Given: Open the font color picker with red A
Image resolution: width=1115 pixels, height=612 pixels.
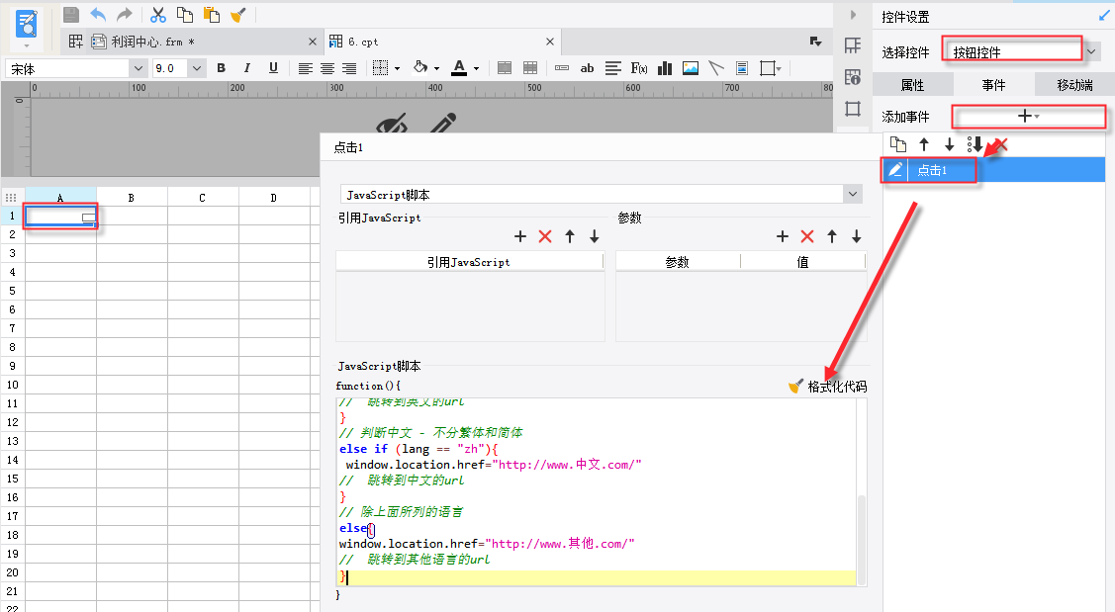Looking at the screenshot, I should [x=459, y=68].
